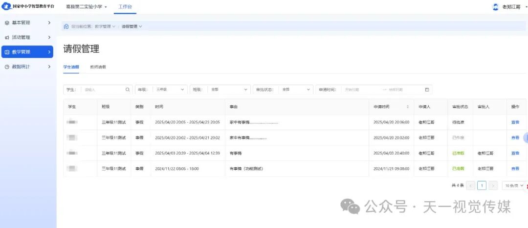Go to previous page arrow
Viewport: 528px width, 228px height.
[470, 185]
